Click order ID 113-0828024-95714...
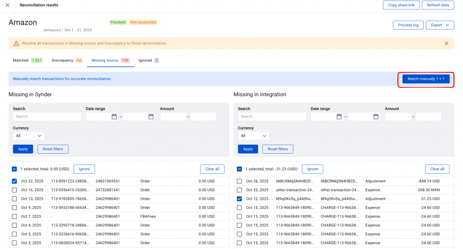Image resolution: width=463 pixels, height=249 pixels. [x=70, y=243]
